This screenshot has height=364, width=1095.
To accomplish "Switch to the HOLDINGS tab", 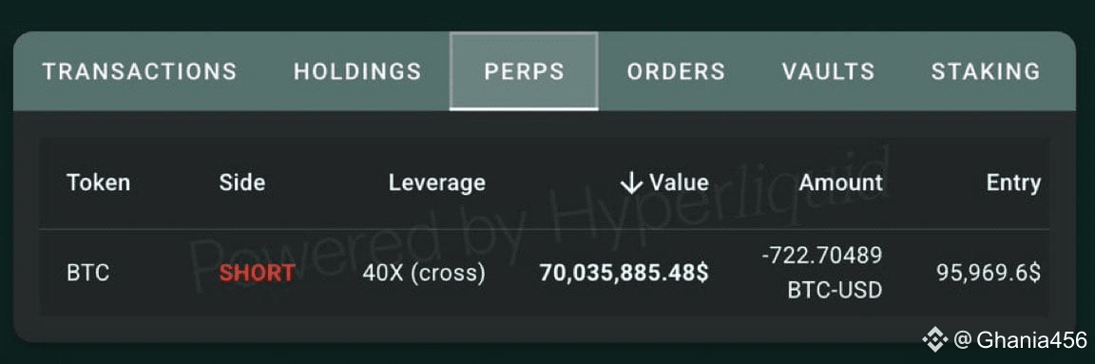I will pyautogui.click(x=357, y=71).
